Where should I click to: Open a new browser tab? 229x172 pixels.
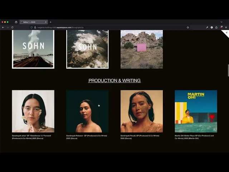pos(50,22)
